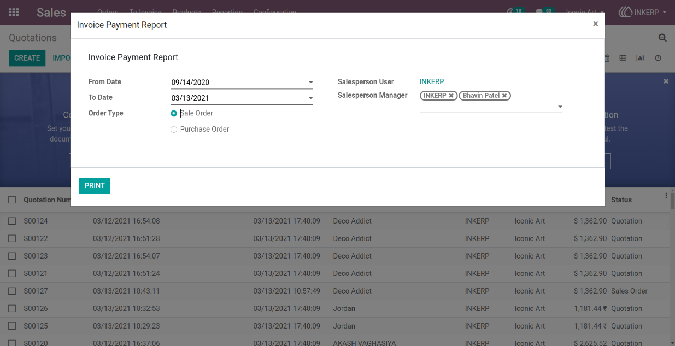Click date cell 03/13/2021 10:32:53
The height and width of the screenshot is (346, 675).
coord(126,309)
